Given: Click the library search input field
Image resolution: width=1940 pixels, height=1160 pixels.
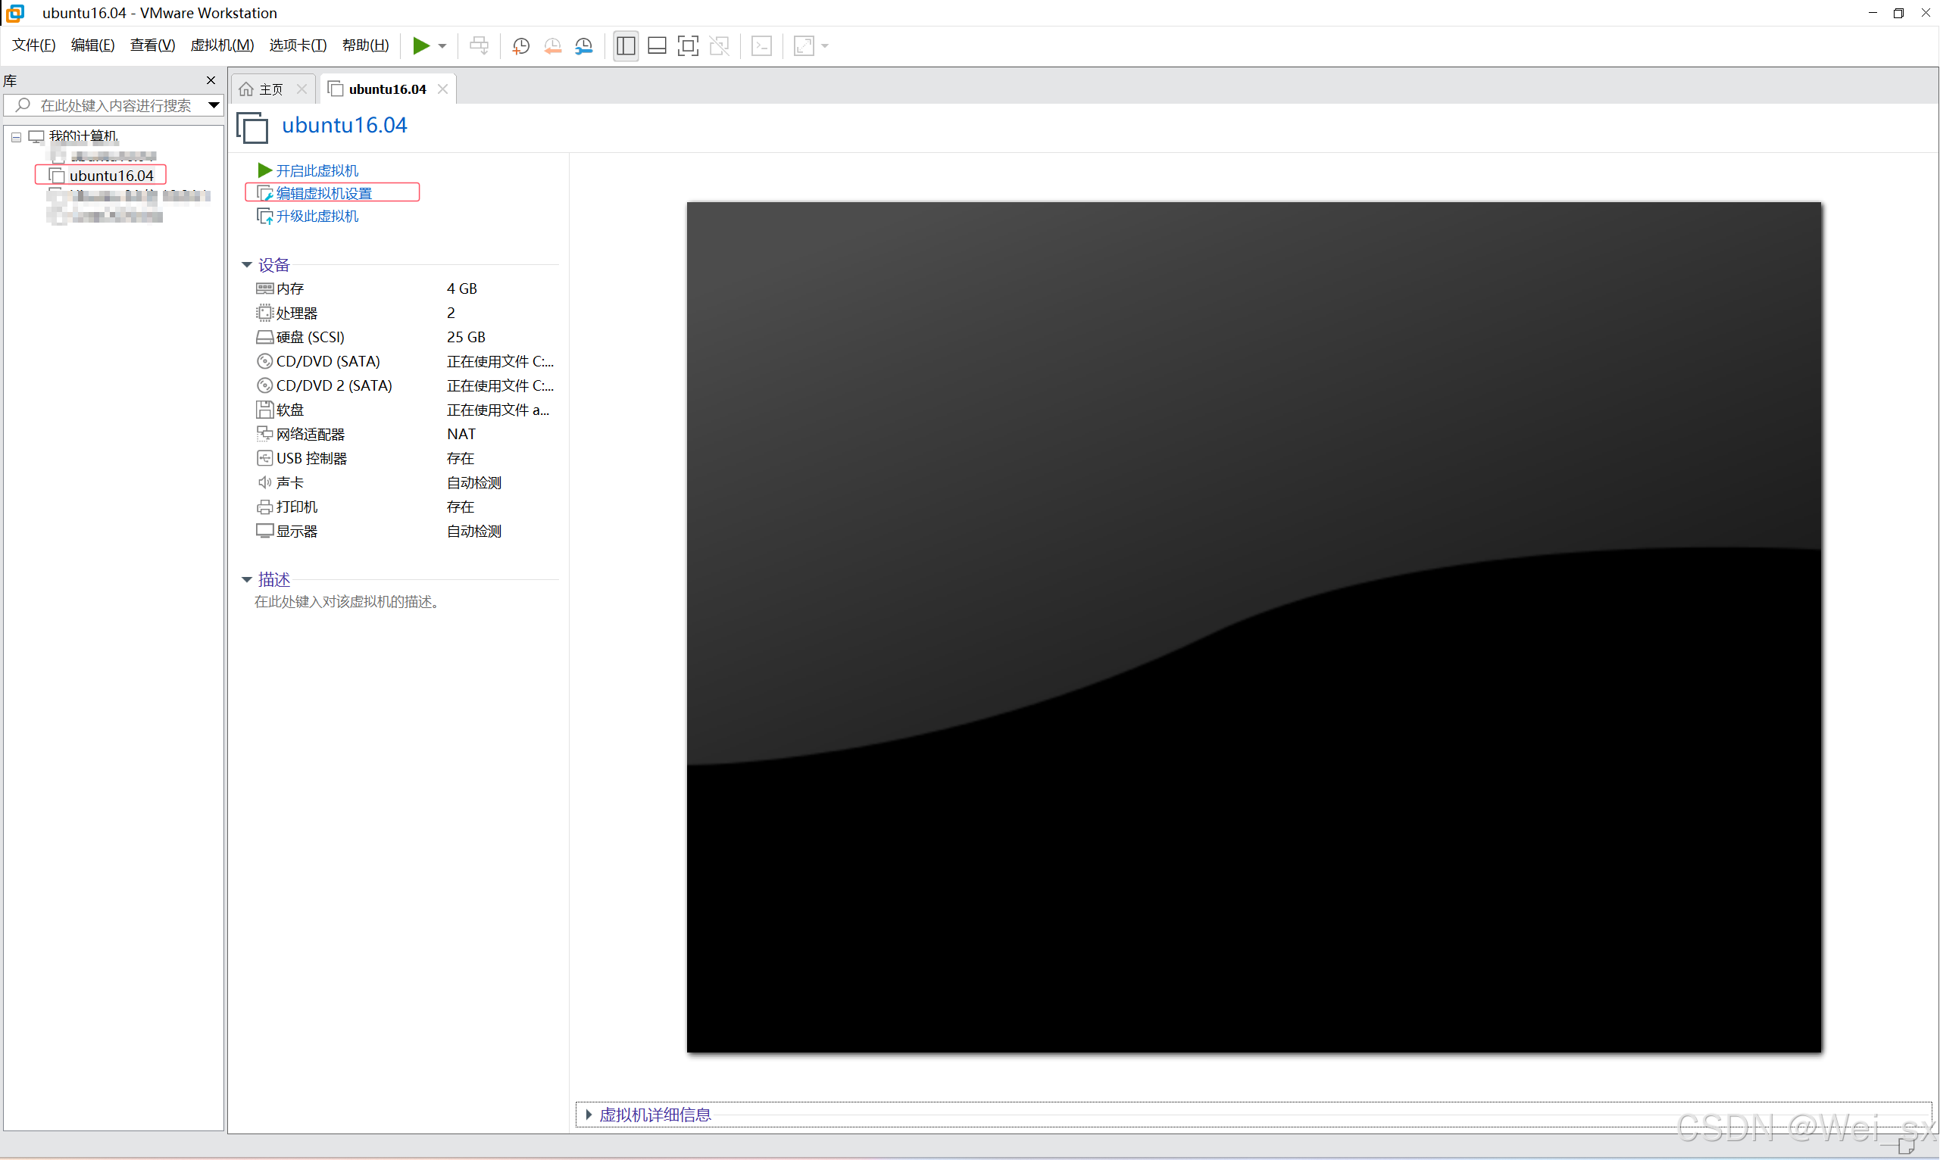Looking at the screenshot, I should 116,104.
